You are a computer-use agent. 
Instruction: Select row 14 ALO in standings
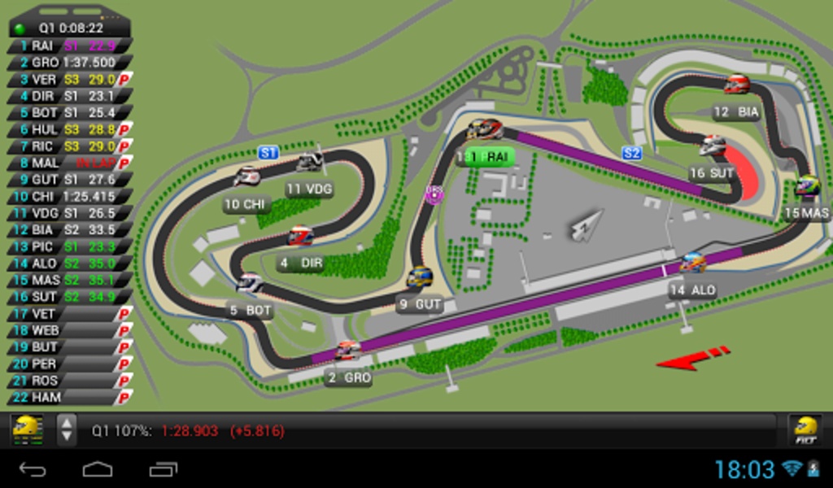(70, 264)
